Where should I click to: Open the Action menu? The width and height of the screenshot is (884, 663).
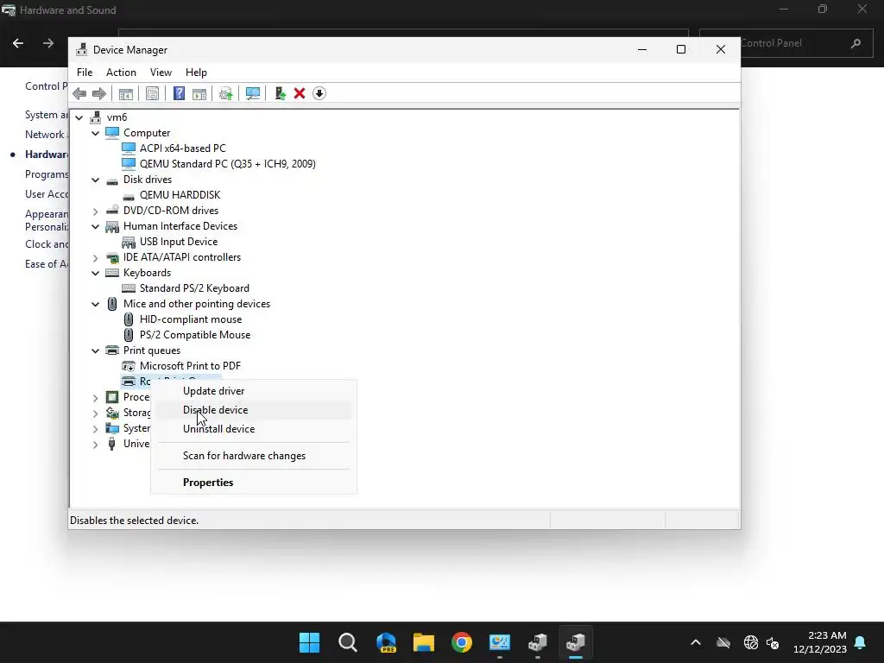tap(121, 73)
